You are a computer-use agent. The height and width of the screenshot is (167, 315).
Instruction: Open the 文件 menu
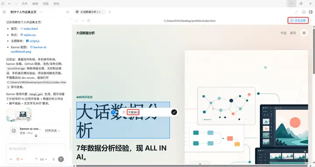tap(24, 3)
